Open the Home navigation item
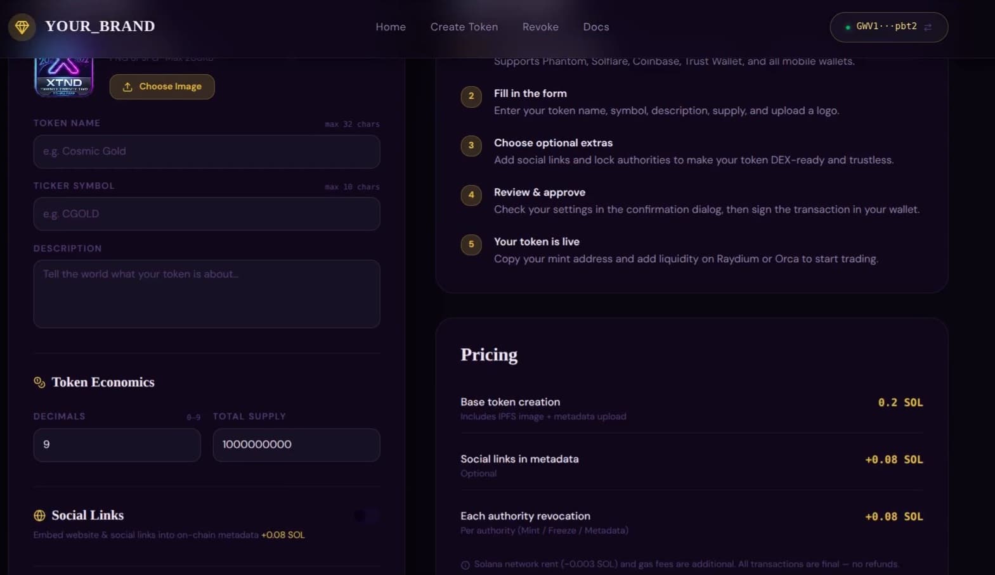This screenshot has width=995, height=575. (390, 27)
